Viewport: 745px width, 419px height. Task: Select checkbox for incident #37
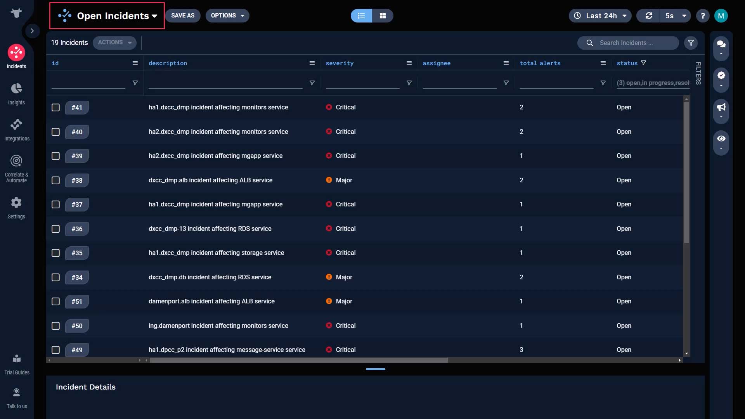(x=55, y=204)
